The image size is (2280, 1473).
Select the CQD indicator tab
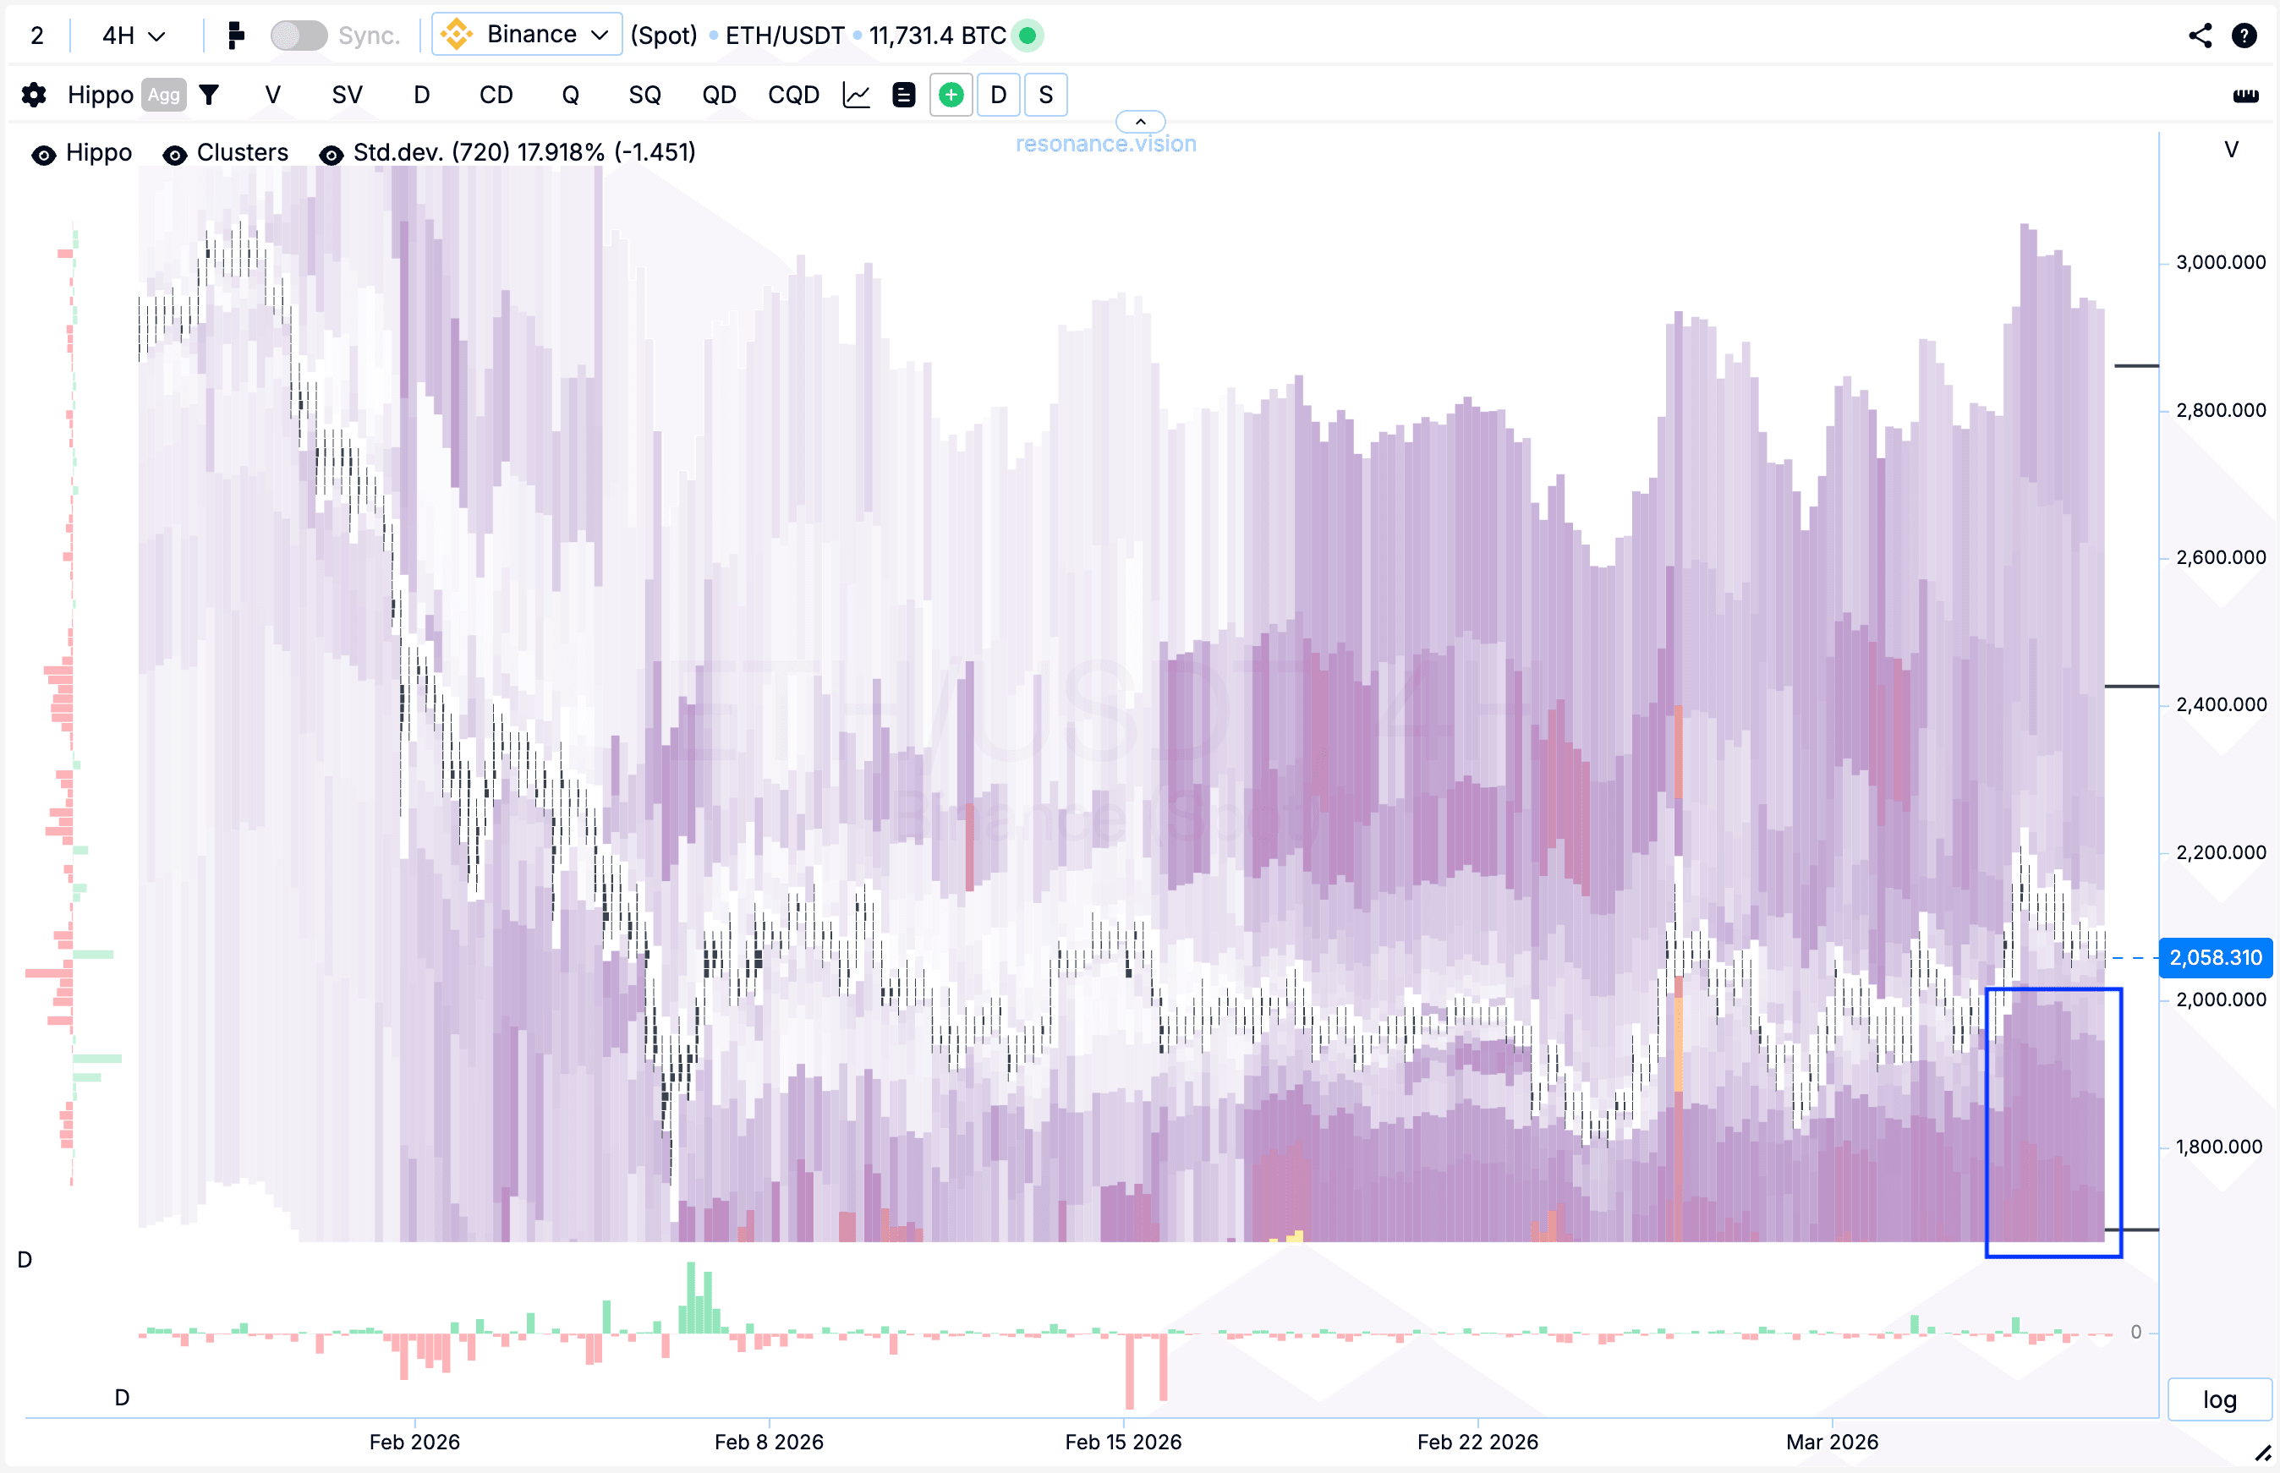click(x=792, y=95)
